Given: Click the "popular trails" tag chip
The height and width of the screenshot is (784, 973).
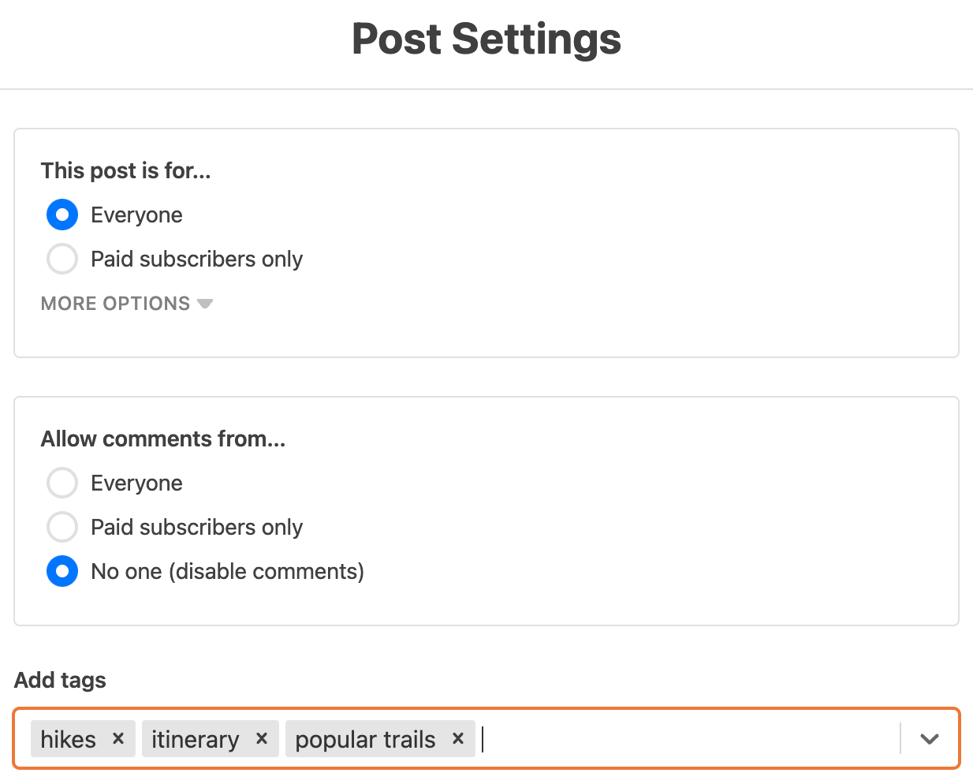Looking at the screenshot, I should point(365,739).
